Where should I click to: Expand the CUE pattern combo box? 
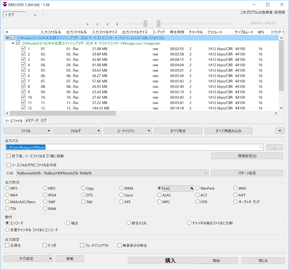[x=206, y=173]
